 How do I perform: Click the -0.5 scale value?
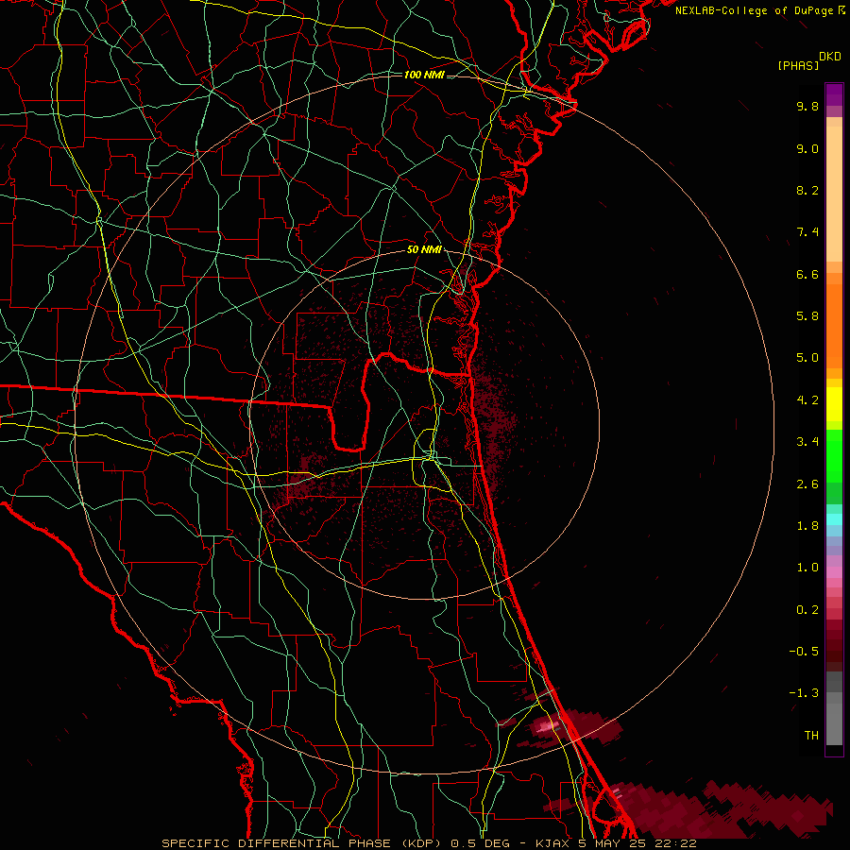click(x=804, y=652)
